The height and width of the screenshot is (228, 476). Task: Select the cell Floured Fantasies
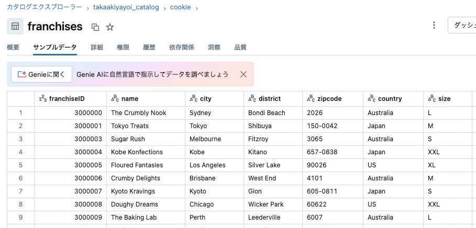146,165
